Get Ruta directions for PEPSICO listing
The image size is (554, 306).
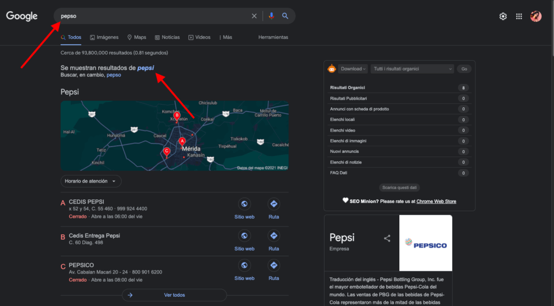coord(274,265)
